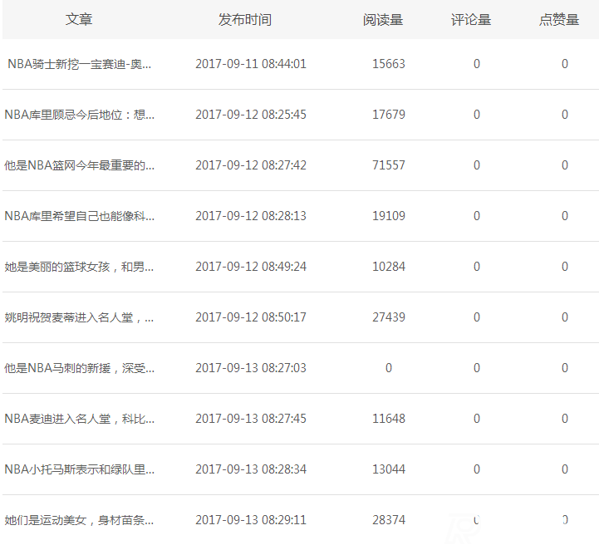
Task: Open the article 'NBA库里顾忌今后地位：想...'
Action: click(x=80, y=115)
